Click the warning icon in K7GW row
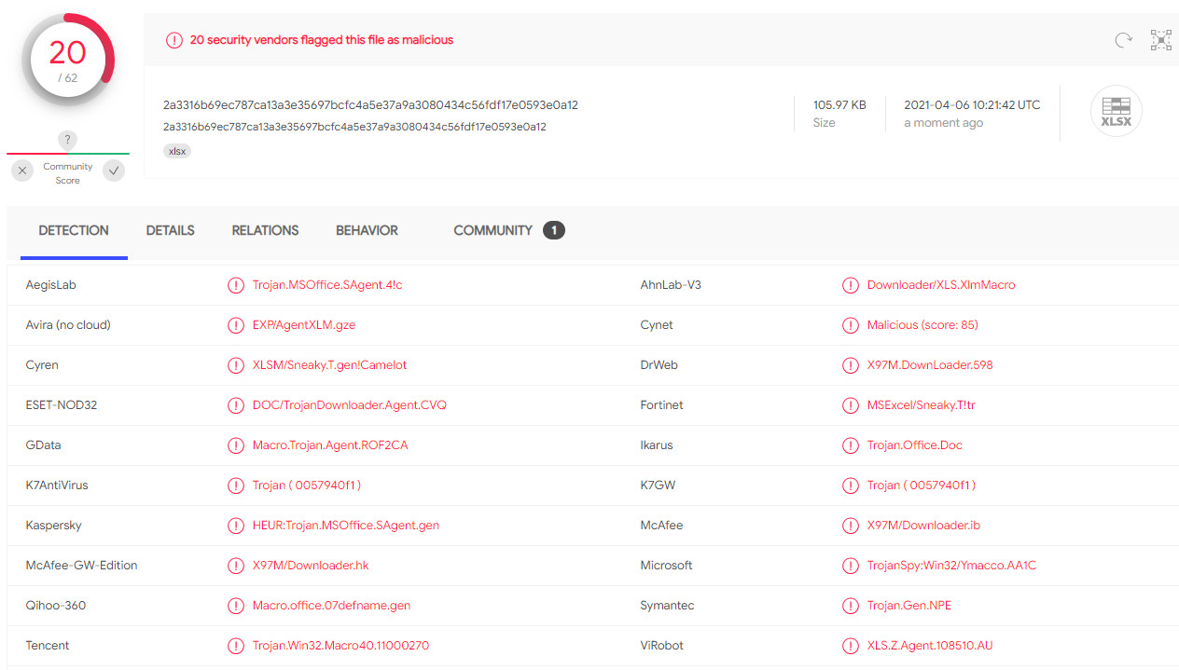 (x=850, y=485)
